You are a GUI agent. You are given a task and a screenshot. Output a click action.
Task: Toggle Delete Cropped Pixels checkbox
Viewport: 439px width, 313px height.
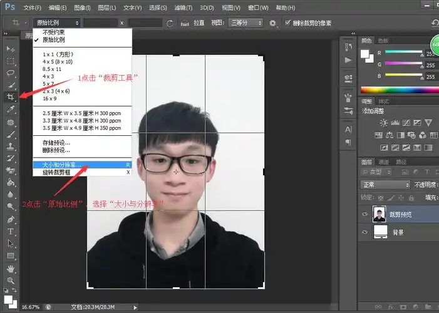[287, 23]
